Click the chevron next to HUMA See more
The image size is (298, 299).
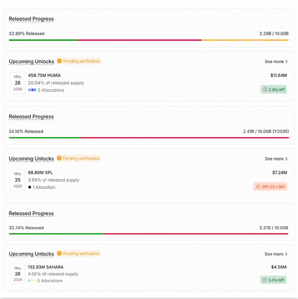click(287, 62)
